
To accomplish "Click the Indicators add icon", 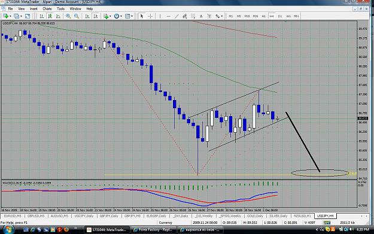I will 106,16.
